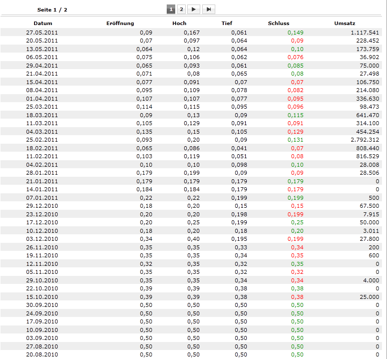Click the Datum column header
This screenshot has width=387, height=359.
(x=43, y=23)
